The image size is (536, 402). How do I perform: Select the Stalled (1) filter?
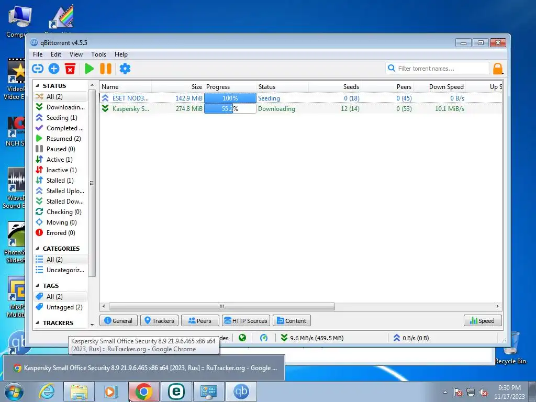61,180
